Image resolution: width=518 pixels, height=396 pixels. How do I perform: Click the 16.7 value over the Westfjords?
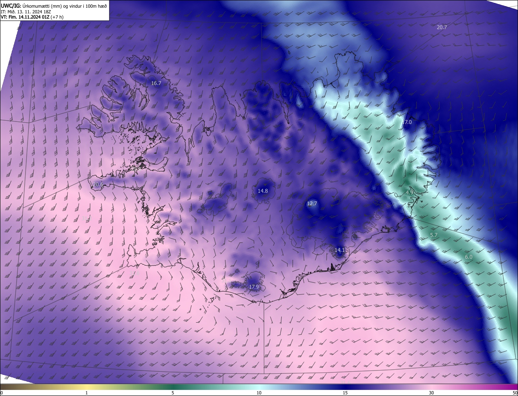(x=156, y=83)
